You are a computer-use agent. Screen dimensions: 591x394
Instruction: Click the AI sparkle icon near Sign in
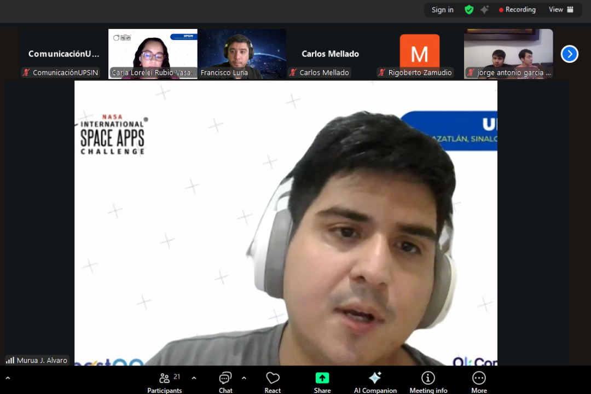point(484,9)
